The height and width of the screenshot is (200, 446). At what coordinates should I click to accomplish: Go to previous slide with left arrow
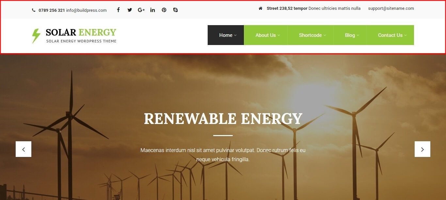pos(24,149)
